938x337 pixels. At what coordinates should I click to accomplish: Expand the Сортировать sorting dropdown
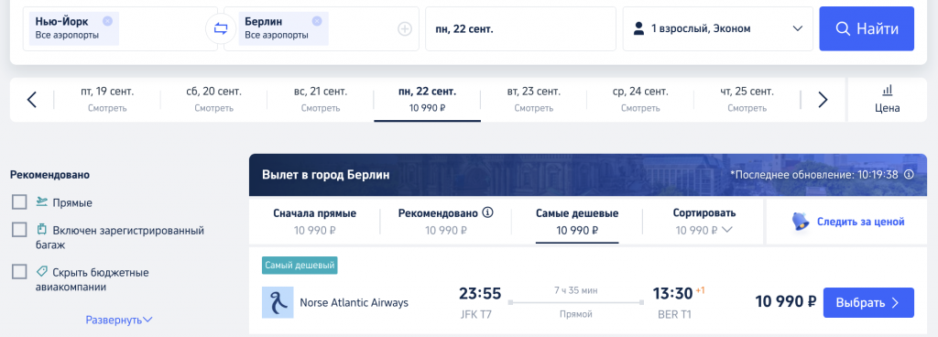(704, 222)
